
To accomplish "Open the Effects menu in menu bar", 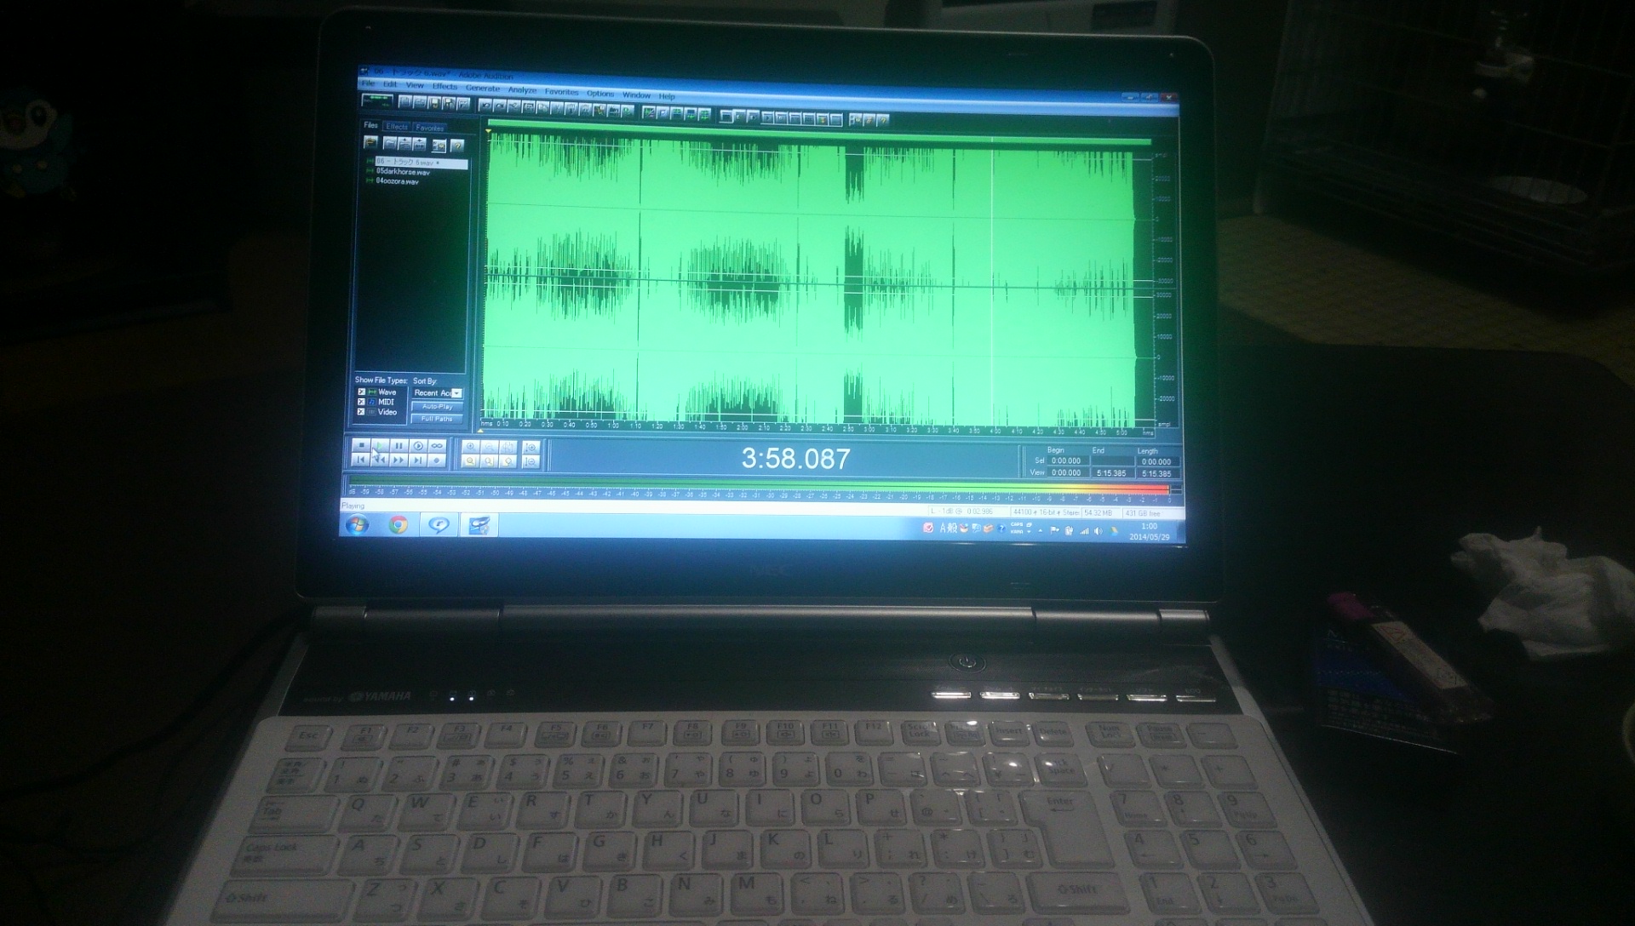I will tap(445, 86).
